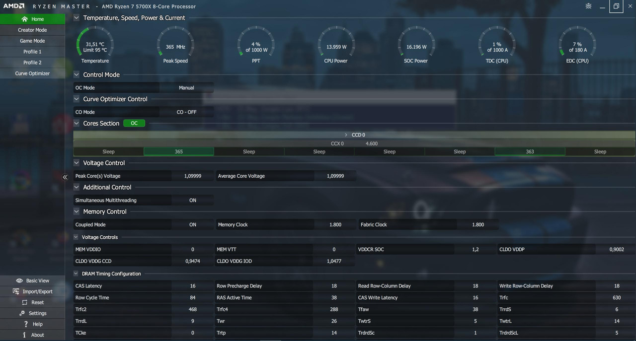Click CLDO VDDG CCD value 0,9474
Image resolution: width=636 pixels, height=341 pixels.
click(193, 261)
